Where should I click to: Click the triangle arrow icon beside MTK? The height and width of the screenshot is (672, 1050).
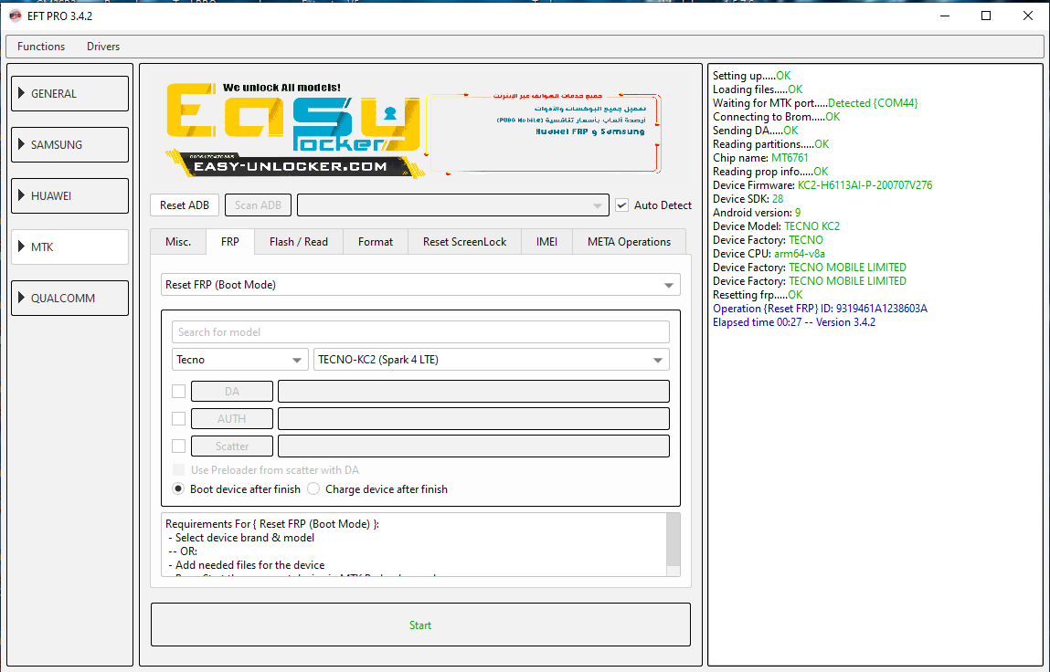[x=21, y=247]
